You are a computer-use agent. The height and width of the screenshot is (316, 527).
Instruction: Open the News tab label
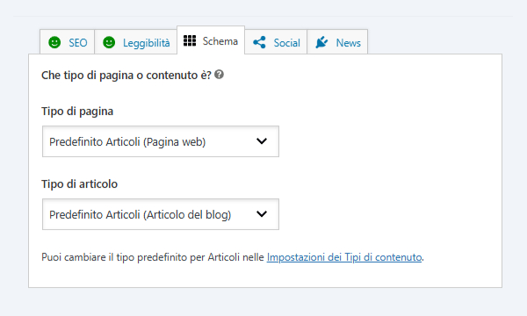click(x=348, y=43)
